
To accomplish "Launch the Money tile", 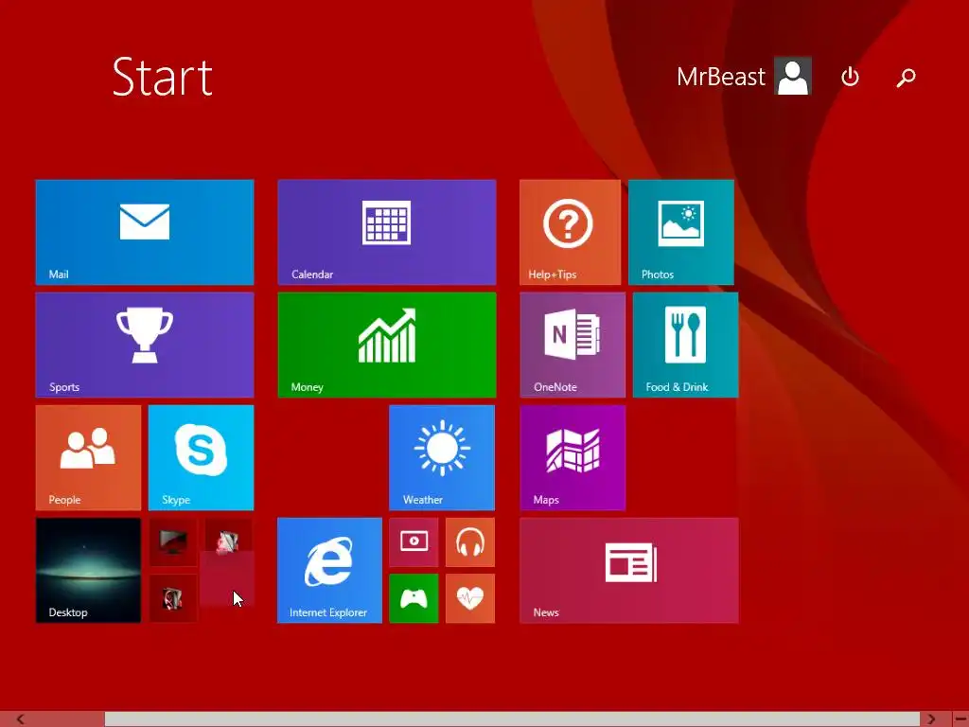I will [x=387, y=345].
